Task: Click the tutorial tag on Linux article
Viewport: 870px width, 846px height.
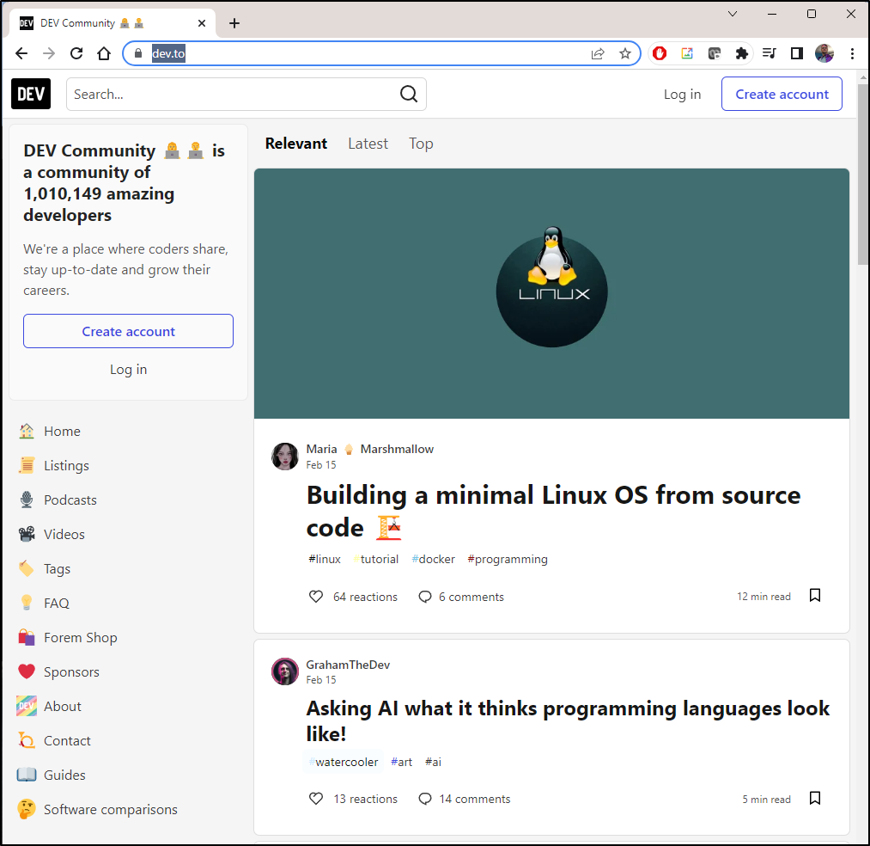Action: coord(376,559)
